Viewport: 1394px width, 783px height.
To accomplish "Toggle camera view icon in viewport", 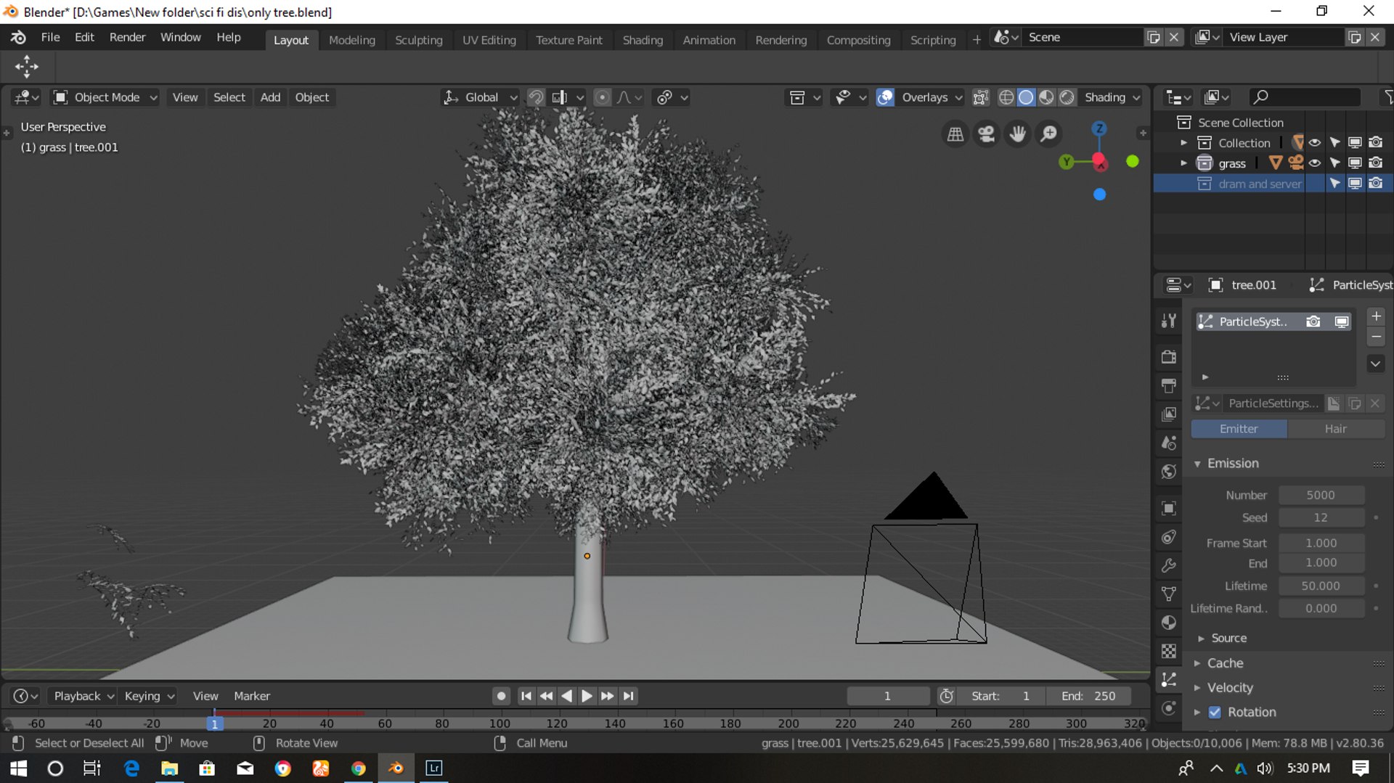I will tap(986, 134).
